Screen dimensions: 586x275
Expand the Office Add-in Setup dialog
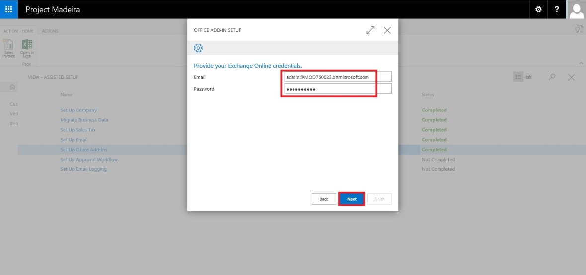[370, 30]
